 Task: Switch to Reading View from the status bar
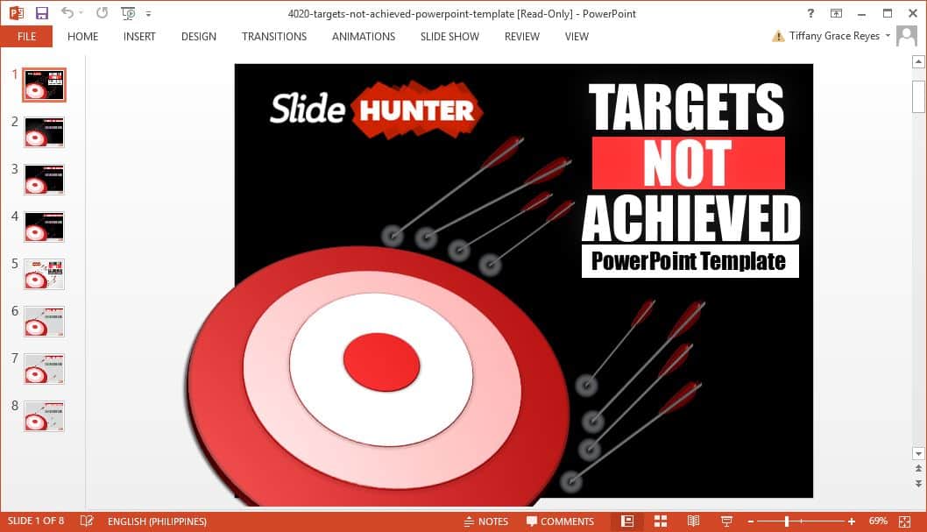693,521
